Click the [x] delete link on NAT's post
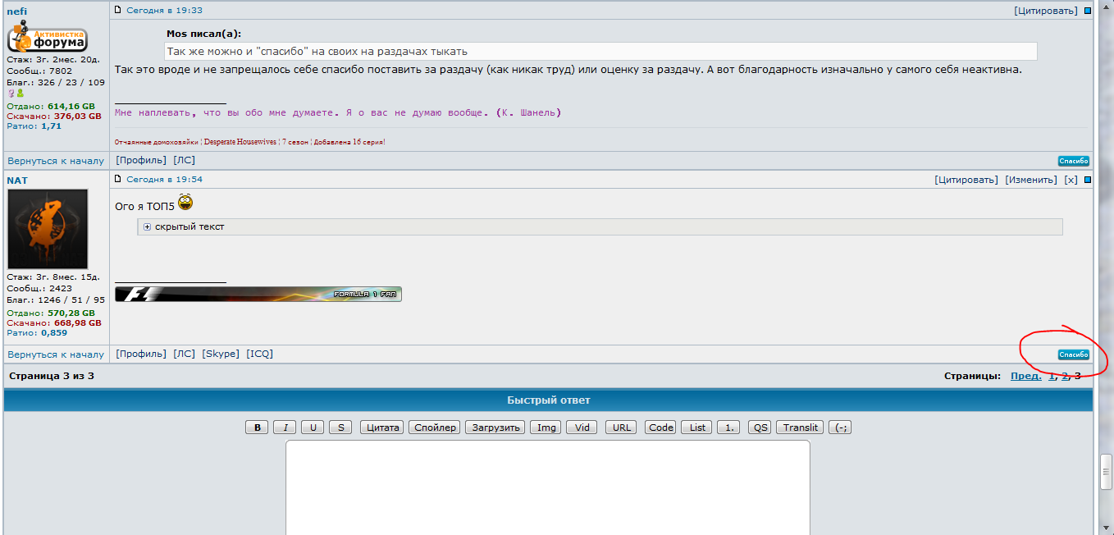The width and height of the screenshot is (1114, 535). (x=1071, y=180)
